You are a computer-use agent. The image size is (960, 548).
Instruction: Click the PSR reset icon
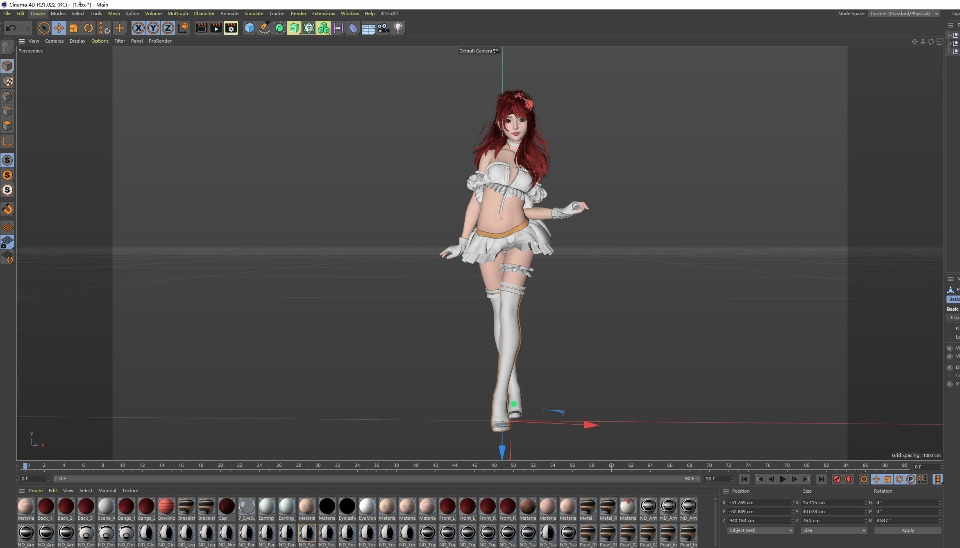pos(104,28)
